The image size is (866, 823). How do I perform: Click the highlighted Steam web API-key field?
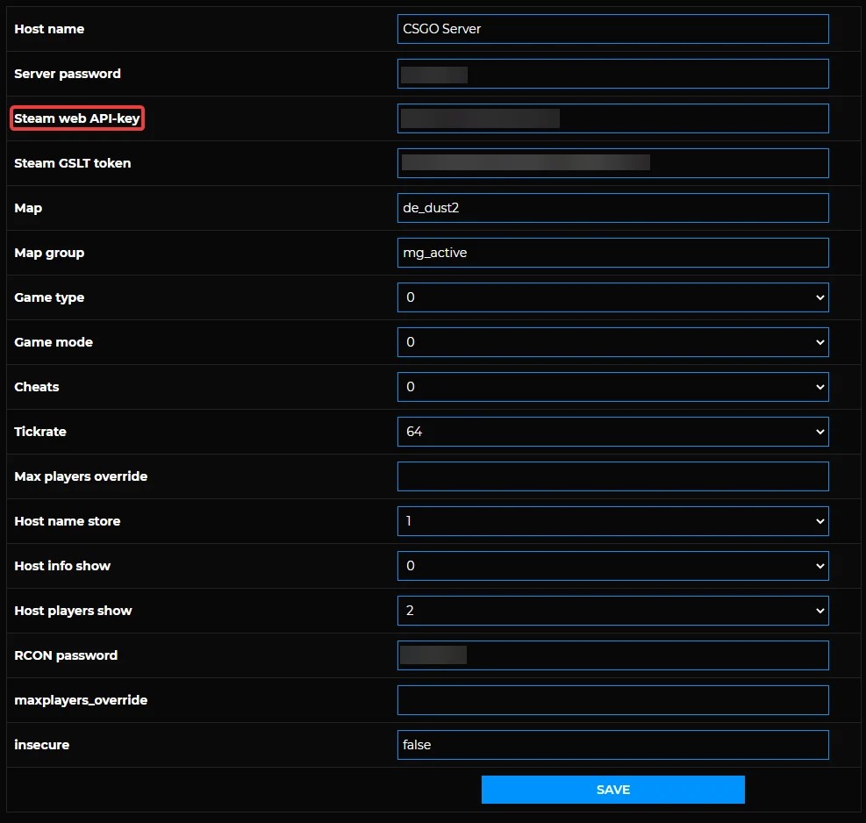(x=612, y=118)
